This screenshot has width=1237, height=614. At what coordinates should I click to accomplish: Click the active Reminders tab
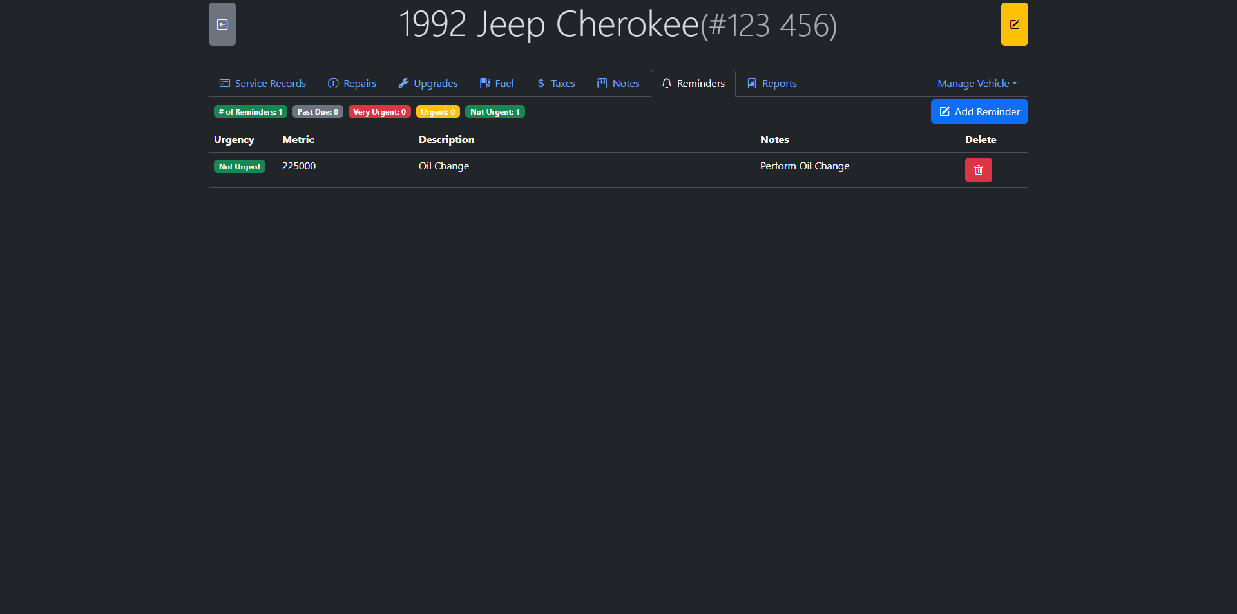point(693,84)
